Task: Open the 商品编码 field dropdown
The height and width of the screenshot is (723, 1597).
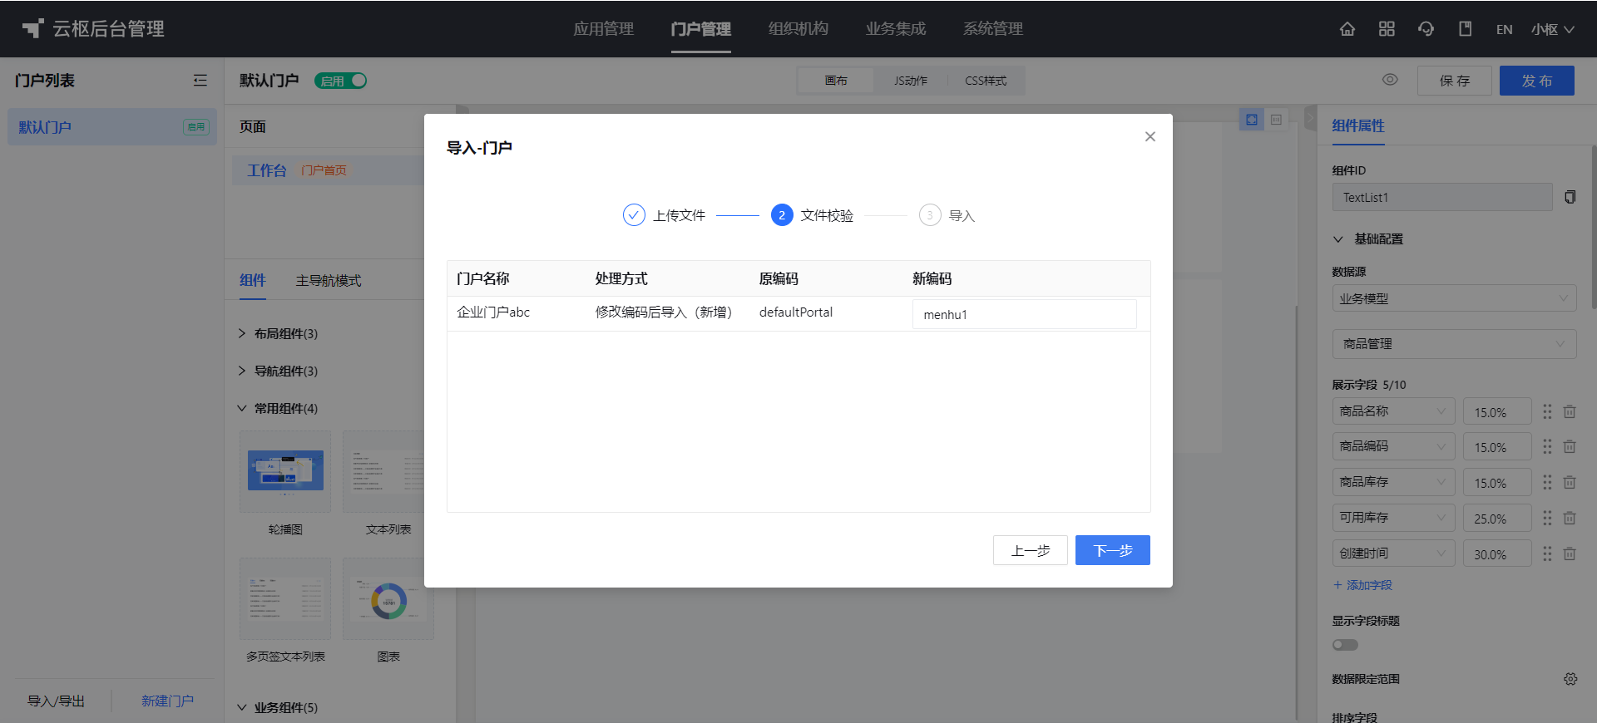Action: [x=1393, y=446]
